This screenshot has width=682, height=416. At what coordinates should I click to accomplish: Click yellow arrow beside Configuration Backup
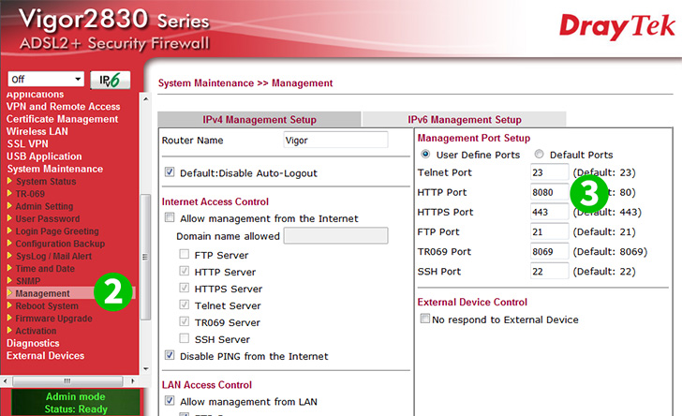pos(9,244)
